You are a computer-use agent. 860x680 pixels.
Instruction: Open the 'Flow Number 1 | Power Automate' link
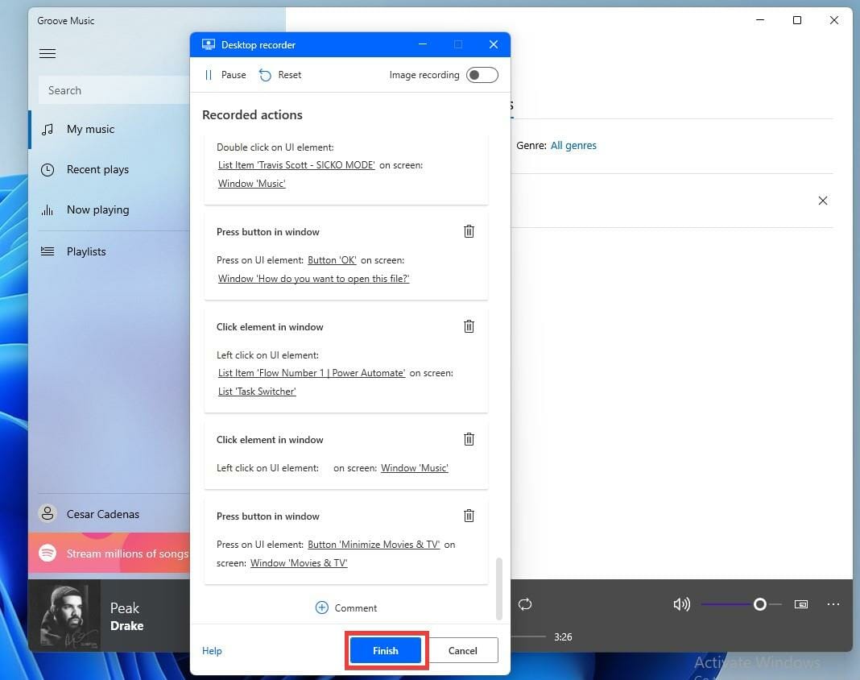click(x=312, y=373)
